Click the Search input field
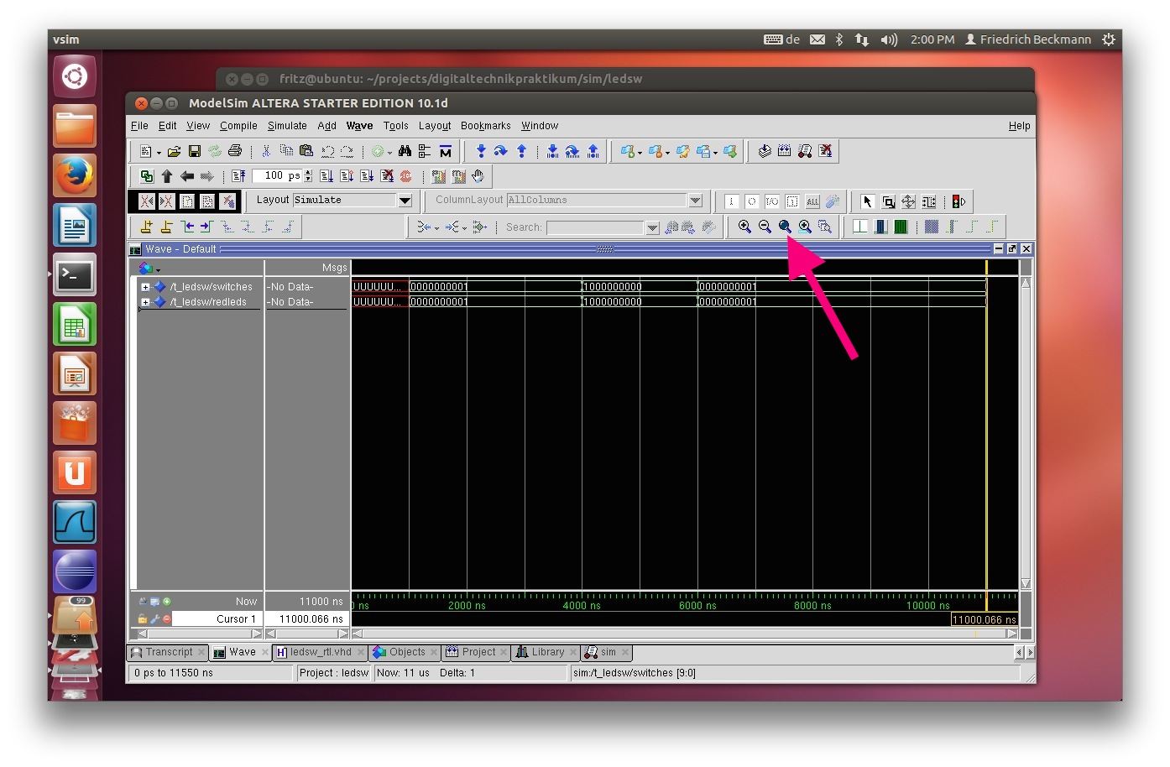 click(x=594, y=227)
